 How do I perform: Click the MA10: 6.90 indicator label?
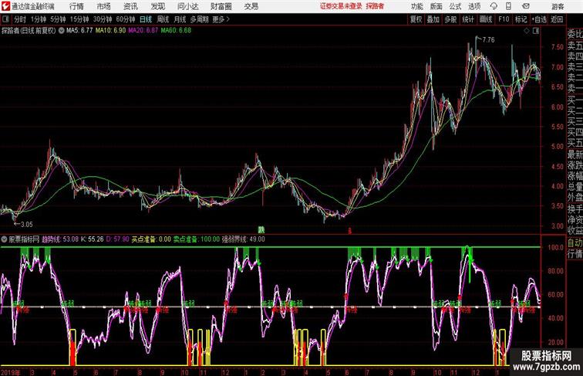coord(111,31)
